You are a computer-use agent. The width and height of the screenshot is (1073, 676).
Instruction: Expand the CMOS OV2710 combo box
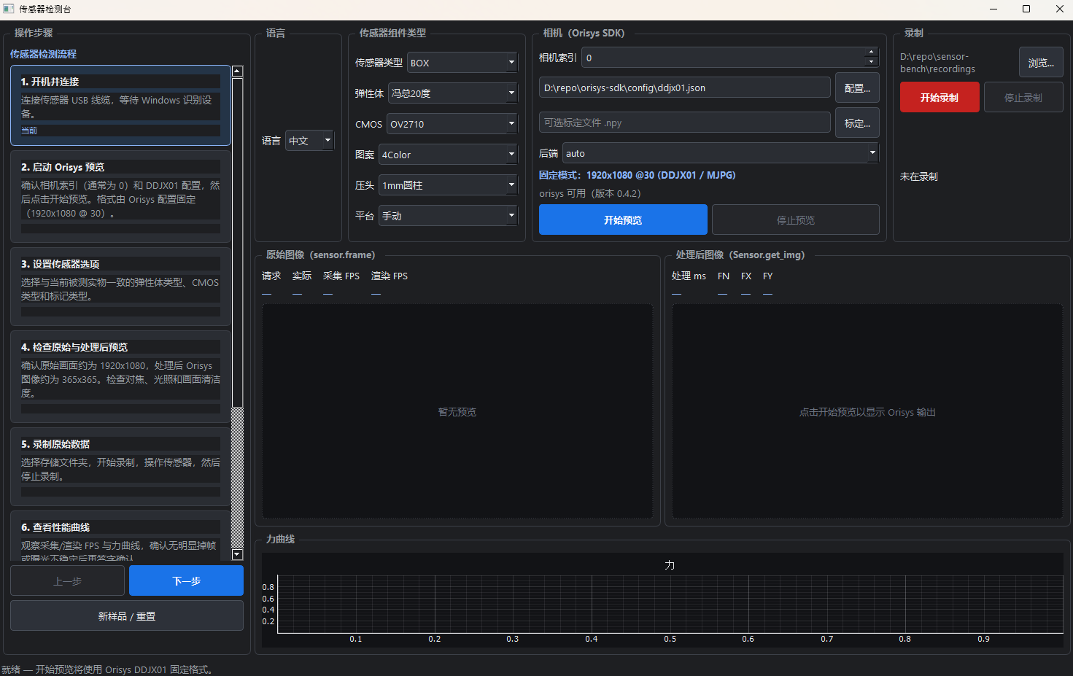[x=452, y=124]
